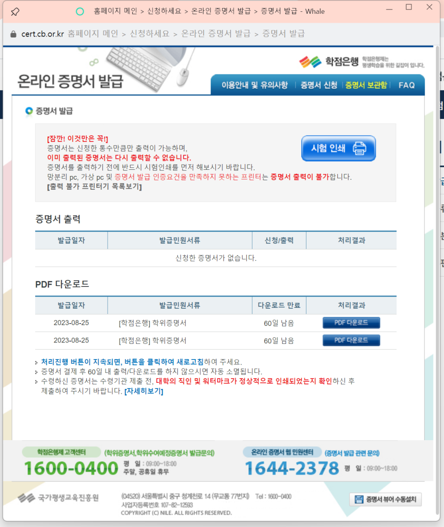Open the 출력 불가 프린터기 목록보기 link
This screenshot has height=527, width=444.
tap(94, 186)
